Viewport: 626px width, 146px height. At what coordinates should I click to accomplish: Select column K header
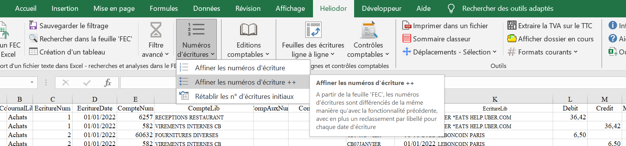pyautogui.click(x=495, y=99)
